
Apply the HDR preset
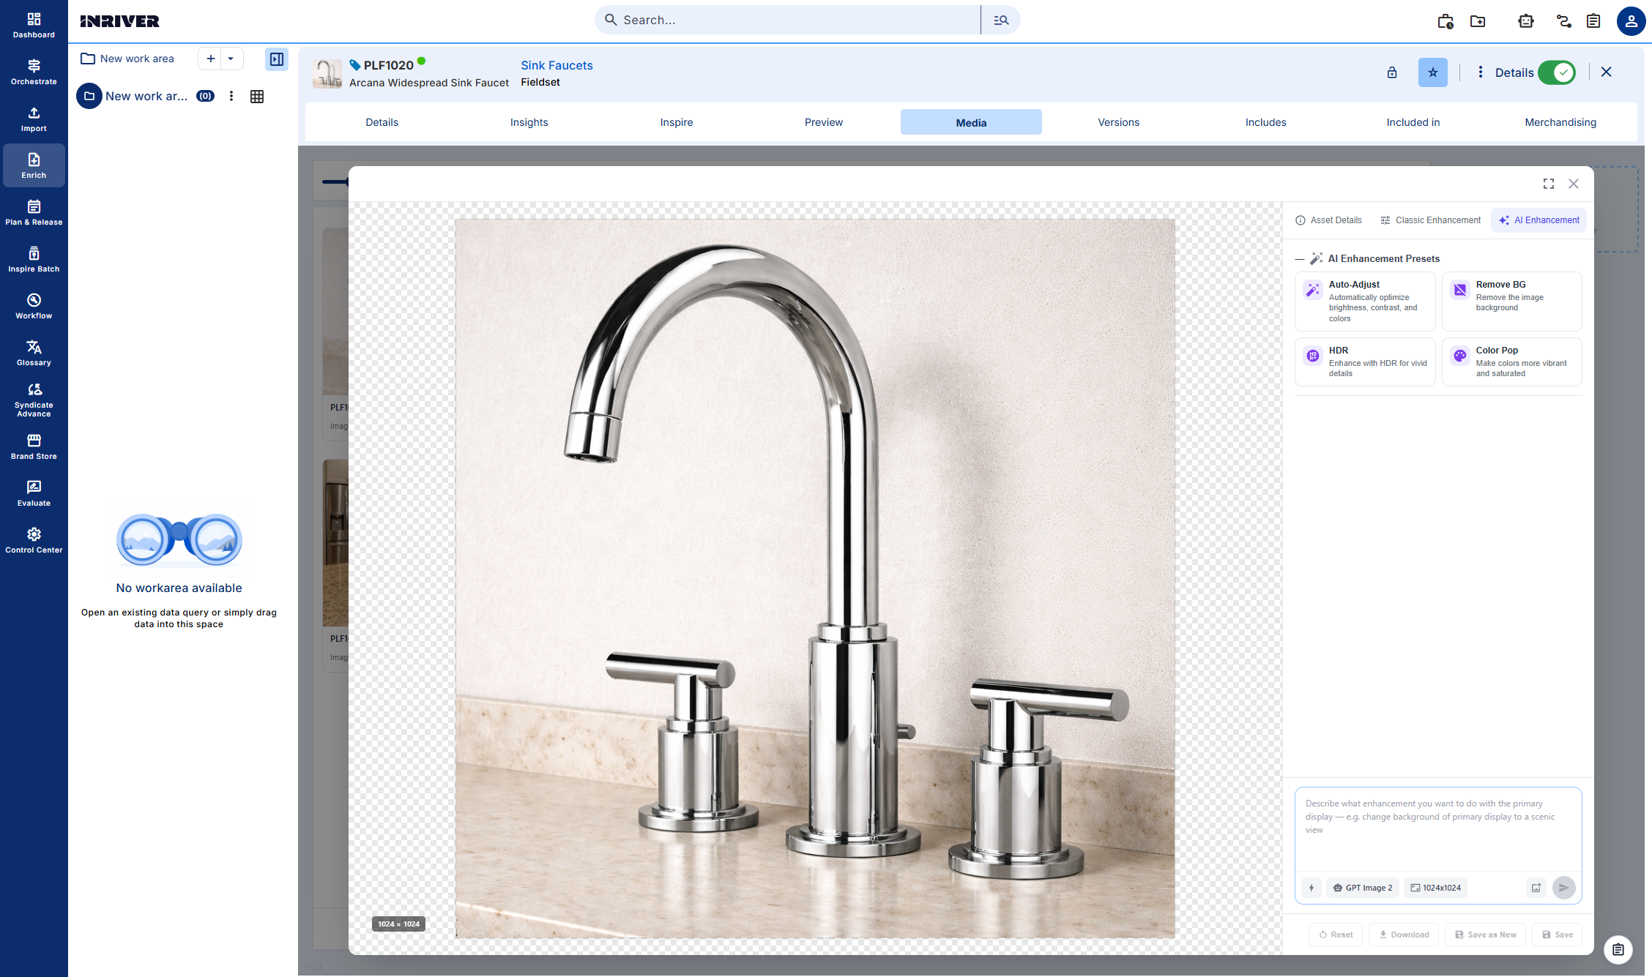tap(1365, 362)
